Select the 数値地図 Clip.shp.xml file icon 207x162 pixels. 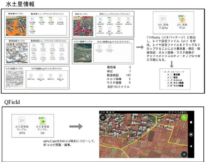pos(43,55)
